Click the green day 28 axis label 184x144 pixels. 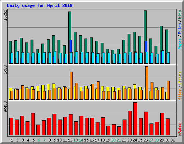click(156, 140)
